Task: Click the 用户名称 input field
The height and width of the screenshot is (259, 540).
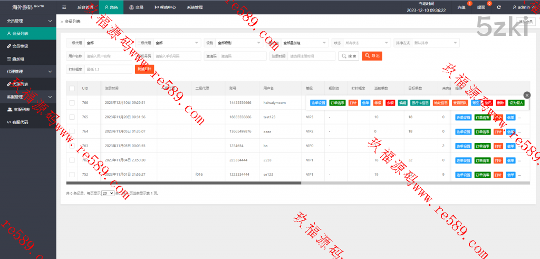Action: (108, 56)
